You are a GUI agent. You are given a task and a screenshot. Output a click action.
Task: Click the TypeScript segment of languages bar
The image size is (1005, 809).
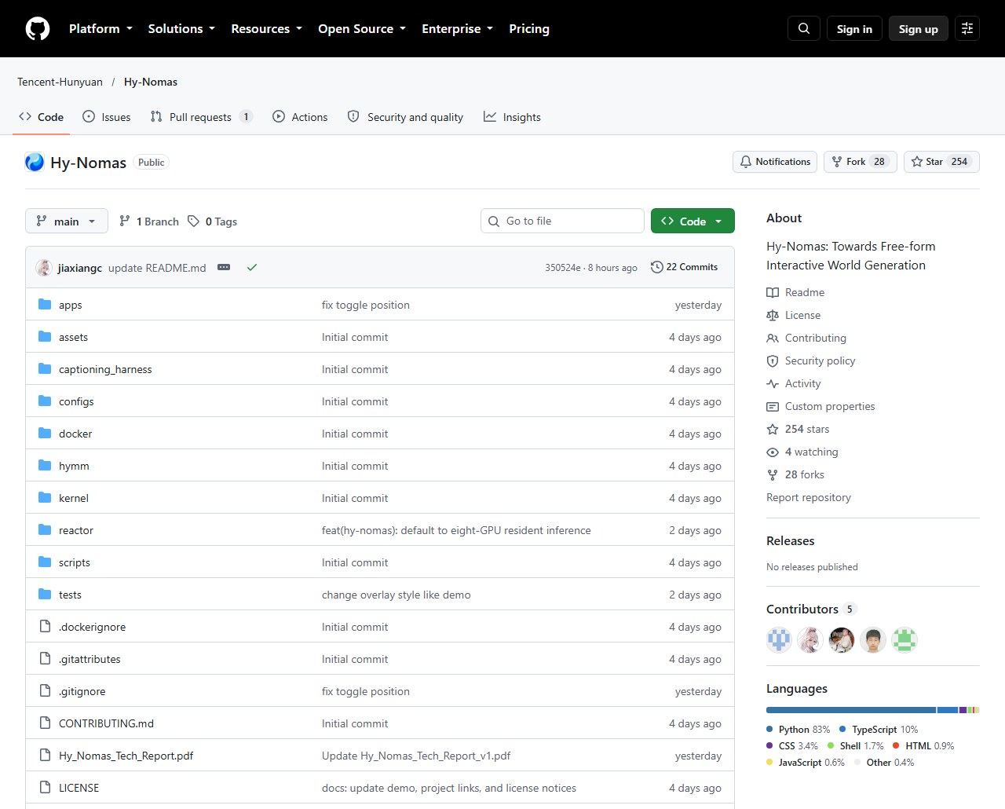pyautogui.click(x=948, y=710)
